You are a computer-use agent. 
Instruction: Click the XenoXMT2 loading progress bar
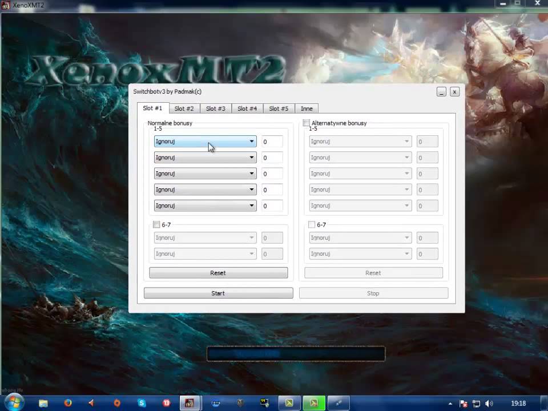pos(296,354)
